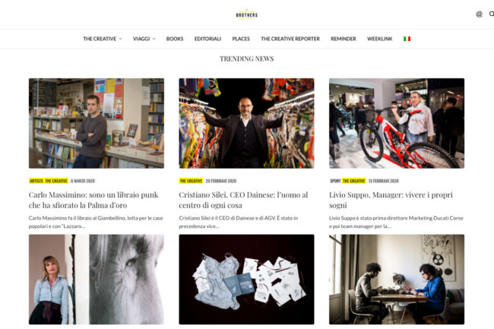The image size is (494, 329).
Task: Open the bookstore photo thumbnail
Action: click(97, 123)
